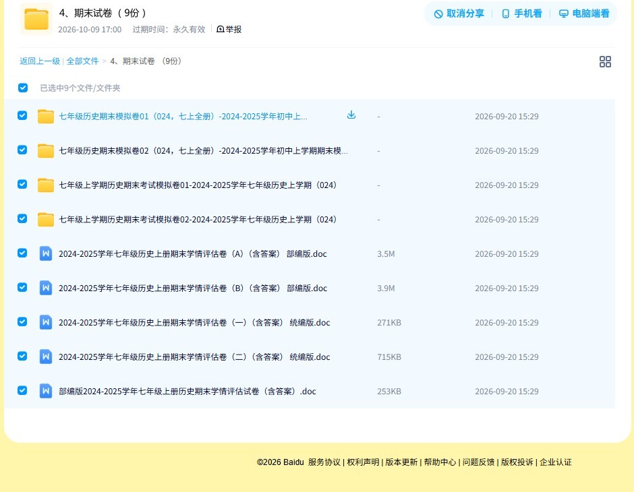Image resolution: width=634 pixels, height=492 pixels.
Task: Click folder icon of 期末模拟卷01
Action: (x=46, y=117)
